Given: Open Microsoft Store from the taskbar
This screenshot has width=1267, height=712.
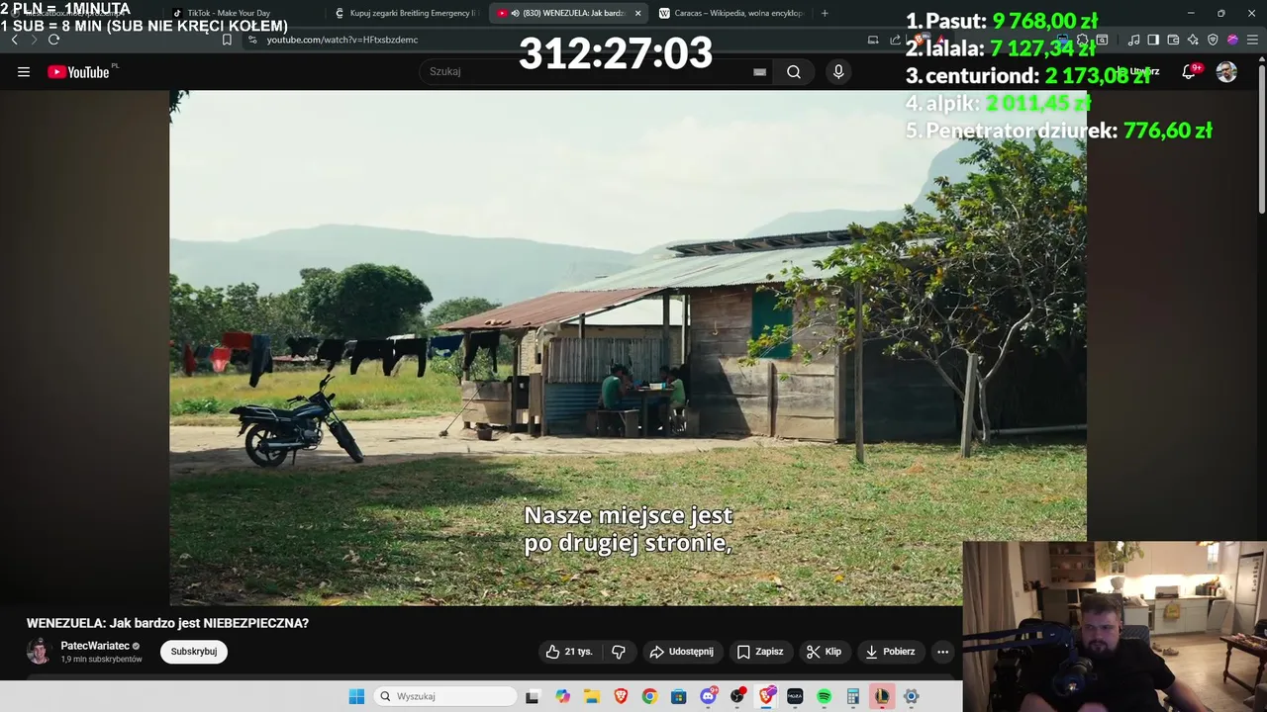Looking at the screenshot, I should point(679,696).
